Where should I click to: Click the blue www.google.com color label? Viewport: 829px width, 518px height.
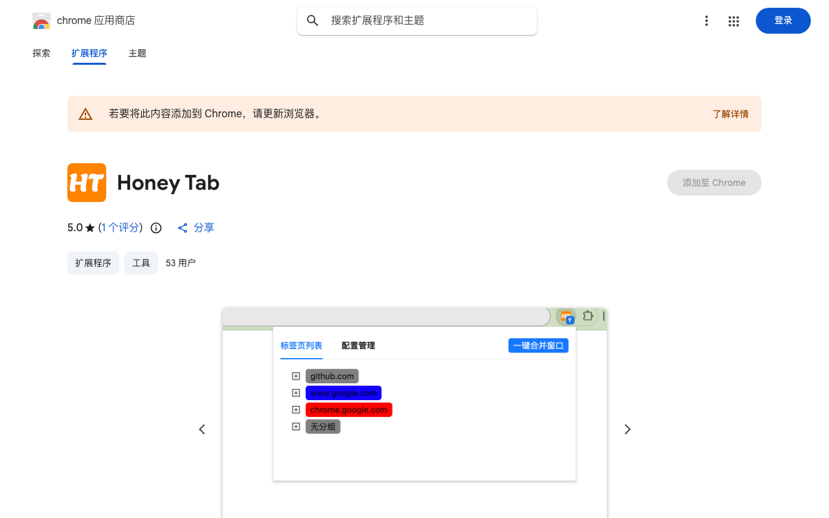tap(343, 393)
